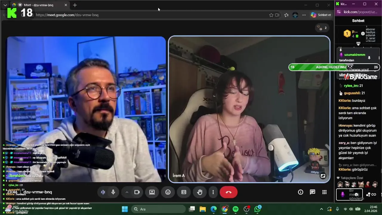Screen dimensions: 382x215
Task: Open the Meet in-call chat panel
Action: click(312, 192)
